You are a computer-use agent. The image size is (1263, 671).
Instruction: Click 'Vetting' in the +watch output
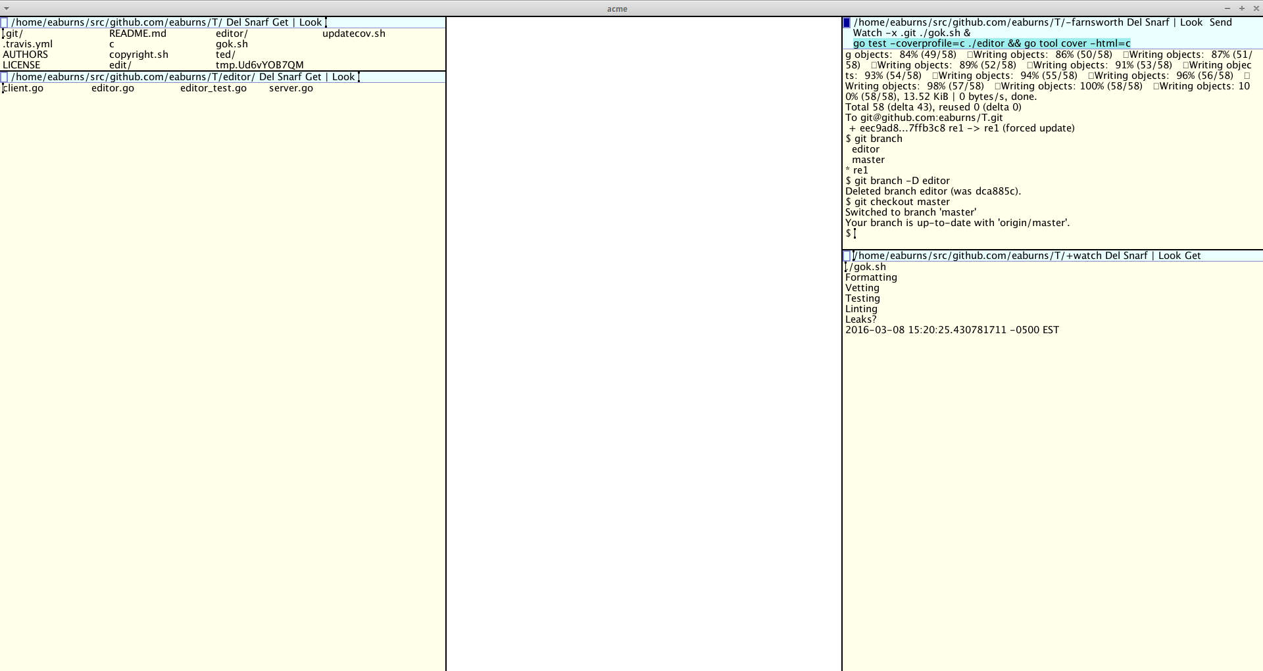pos(862,288)
